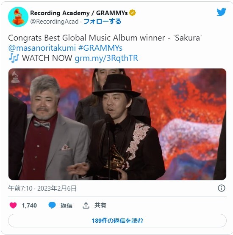This screenshot has height=235, width=233.
Task: Click the @RecordingAcad handle
Action: point(54,22)
